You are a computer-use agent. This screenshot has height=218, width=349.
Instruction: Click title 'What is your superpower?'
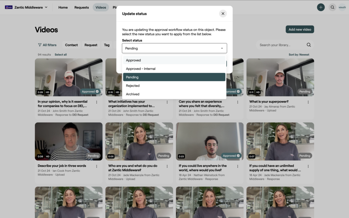[x=269, y=102]
